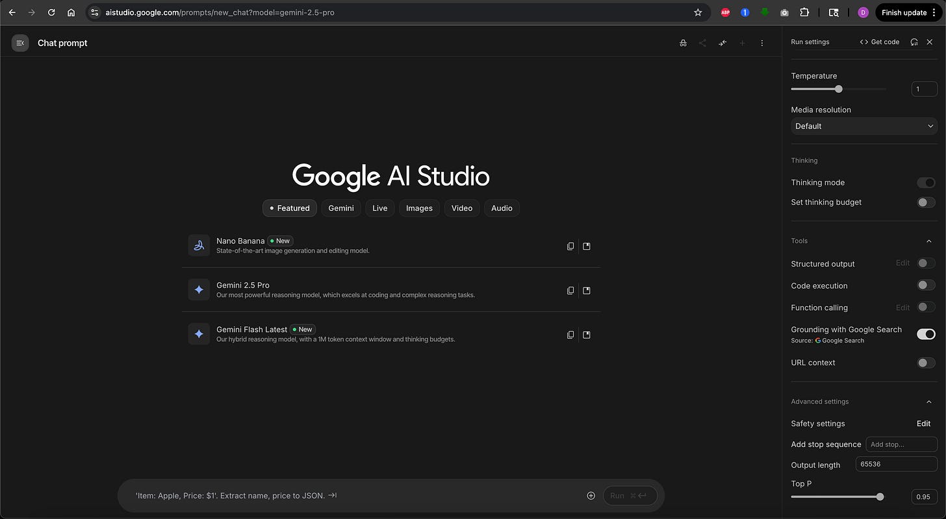Click the Temperature value field
The width and height of the screenshot is (946, 519).
924,89
